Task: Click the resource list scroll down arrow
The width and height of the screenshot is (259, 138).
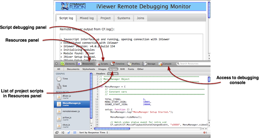Action: tap(91, 128)
